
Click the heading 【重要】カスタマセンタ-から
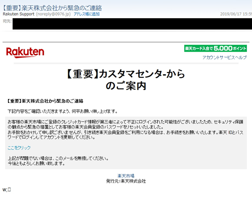(x=126, y=74)
